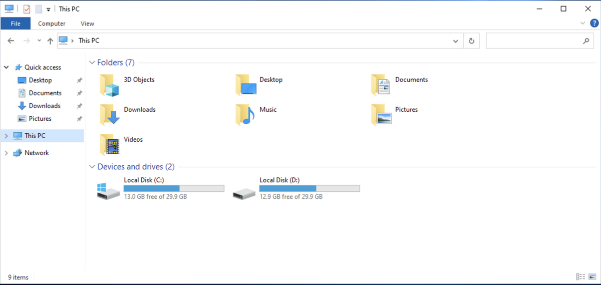Click the search magnifier icon

[586, 41]
